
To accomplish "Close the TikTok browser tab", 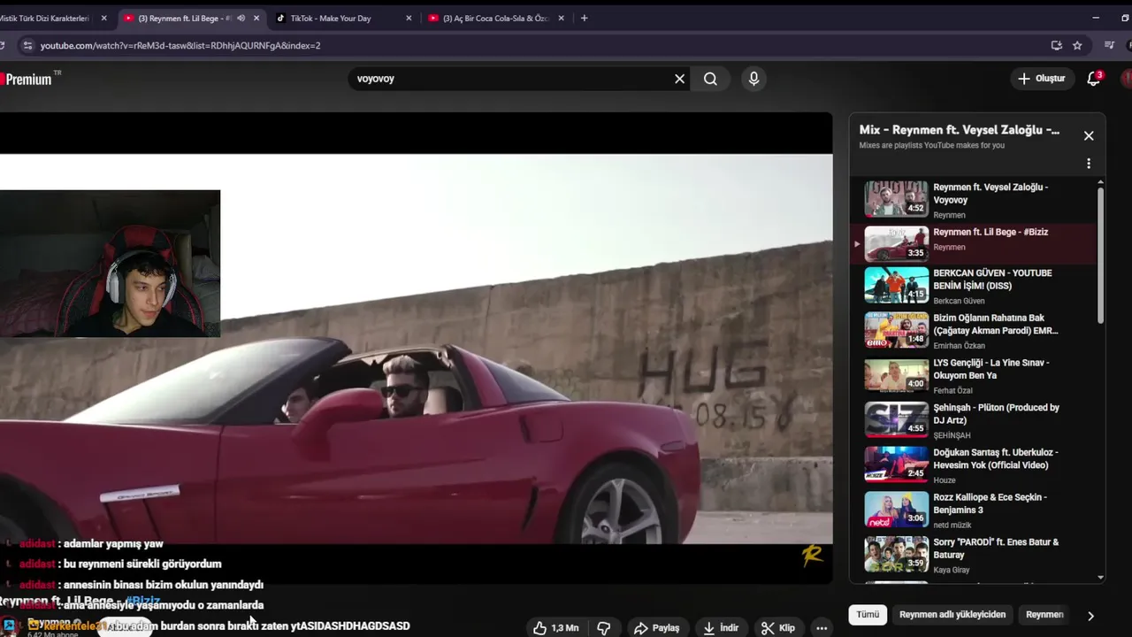I will click(409, 18).
